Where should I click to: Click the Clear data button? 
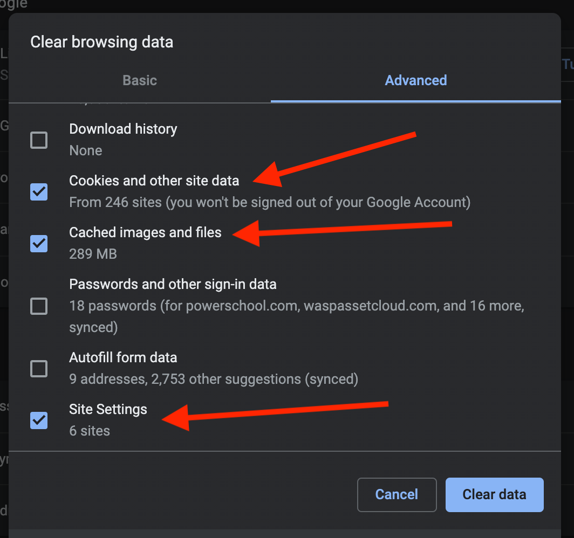(494, 494)
